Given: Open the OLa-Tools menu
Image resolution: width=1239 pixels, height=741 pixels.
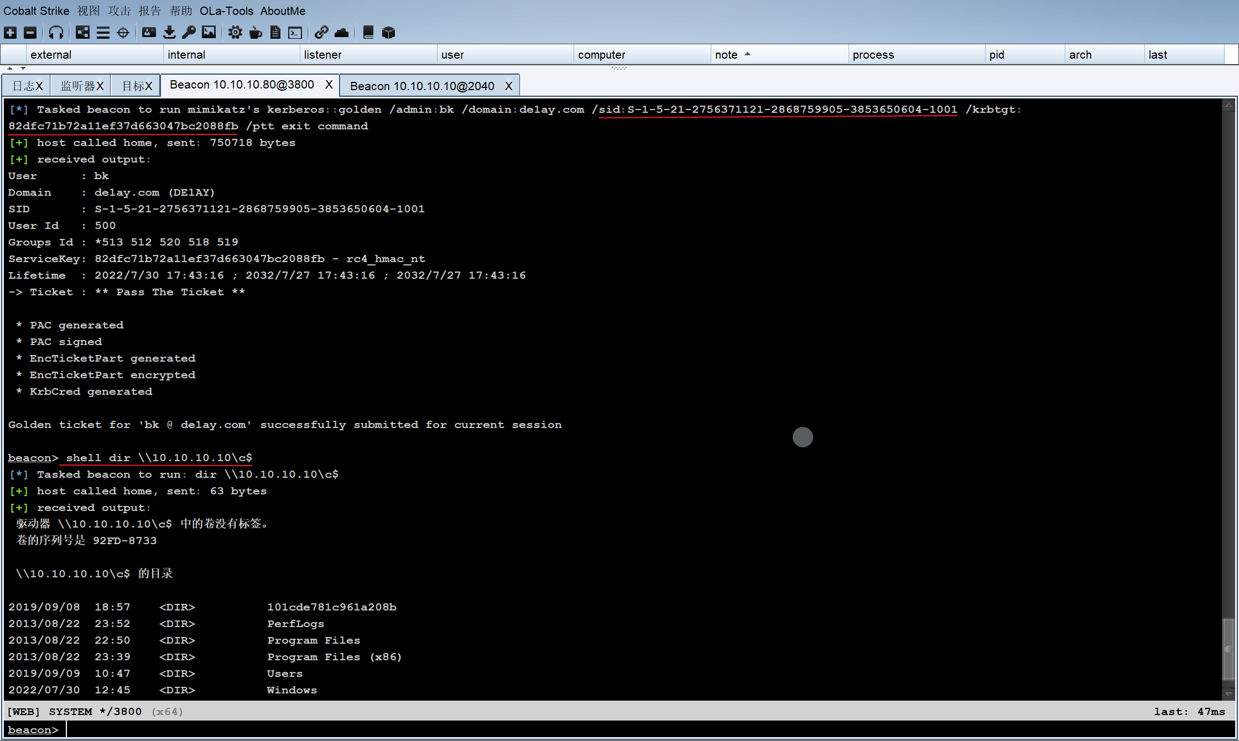Looking at the screenshot, I should point(226,11).
